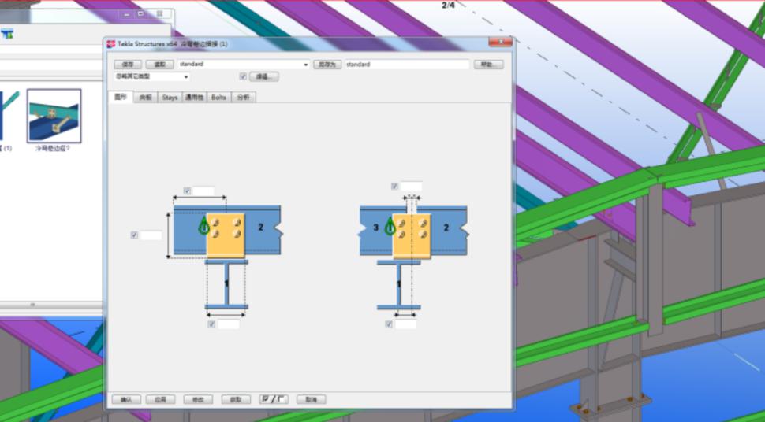Toggle checkbox for left diagram top width dimension
Screen dimensions: 765x422
pos(187,191)
